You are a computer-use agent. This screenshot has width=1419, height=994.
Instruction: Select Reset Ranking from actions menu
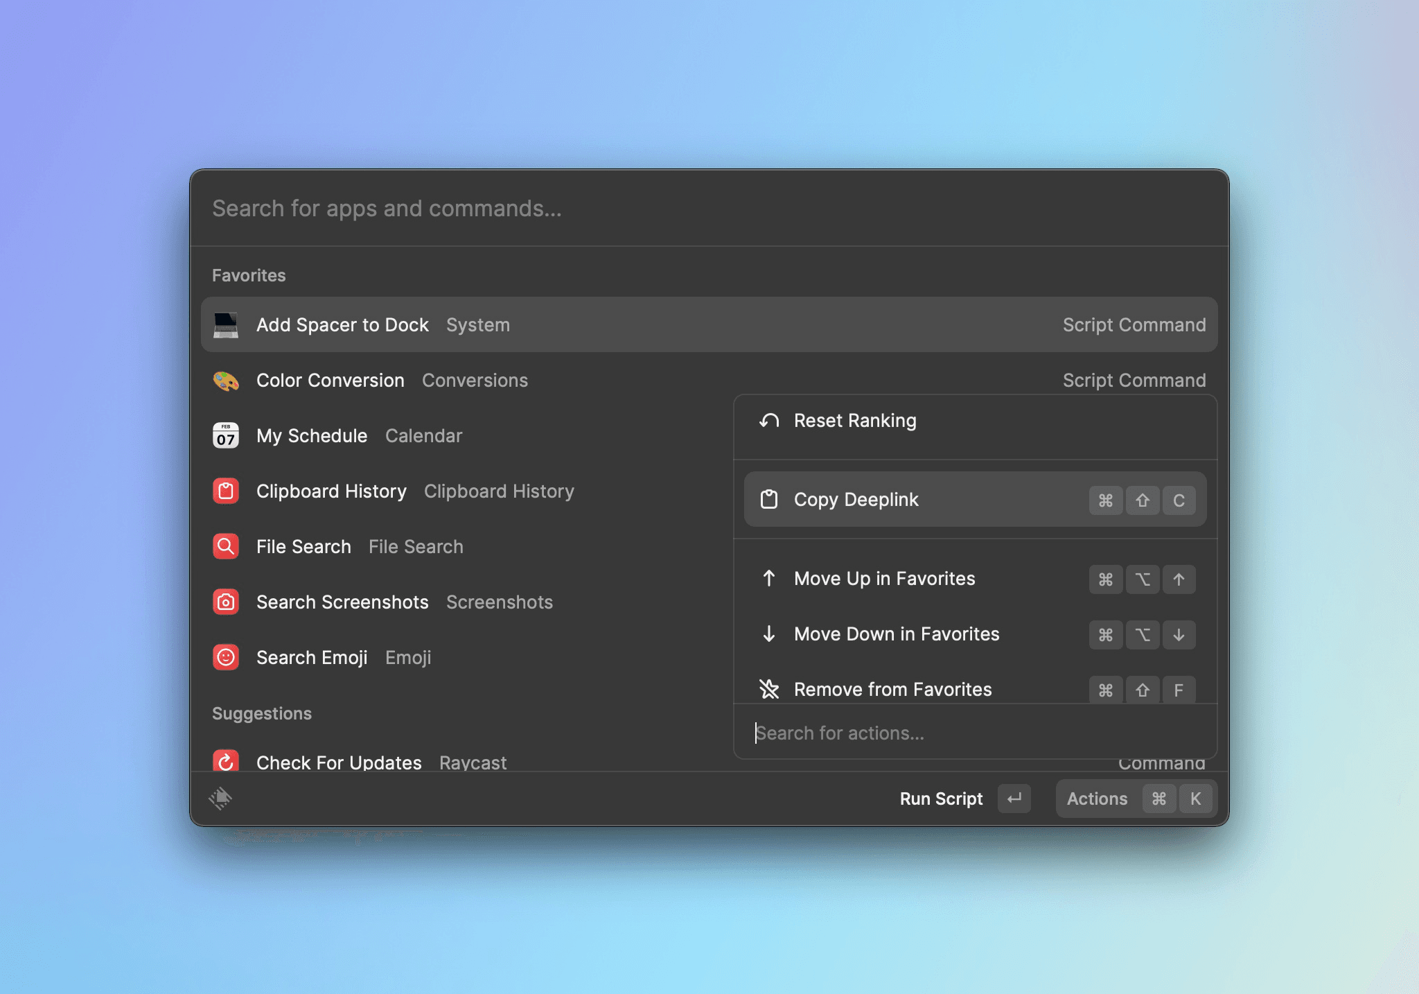(x=855, y=421)
